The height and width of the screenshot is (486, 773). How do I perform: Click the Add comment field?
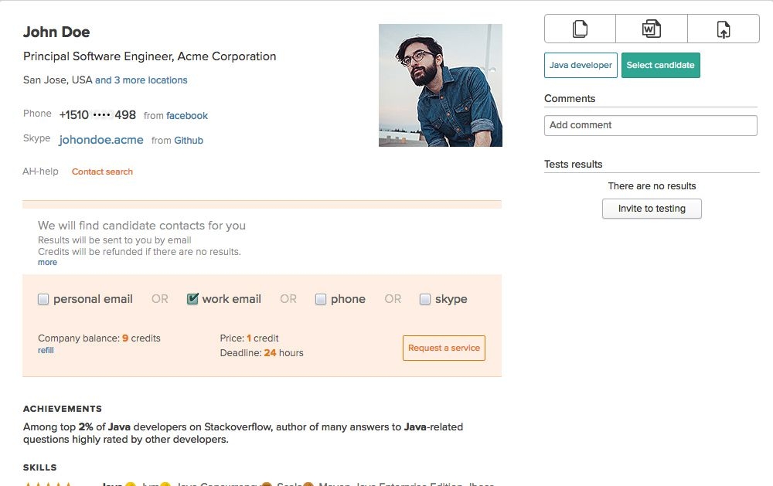point(651,125)
